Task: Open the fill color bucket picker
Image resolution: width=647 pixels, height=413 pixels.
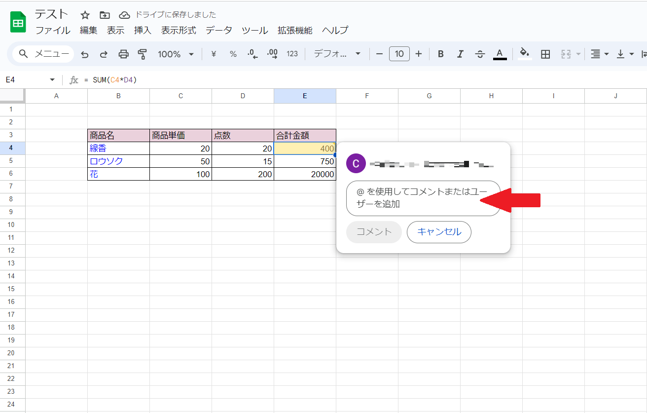Action: tap(525, 54)
